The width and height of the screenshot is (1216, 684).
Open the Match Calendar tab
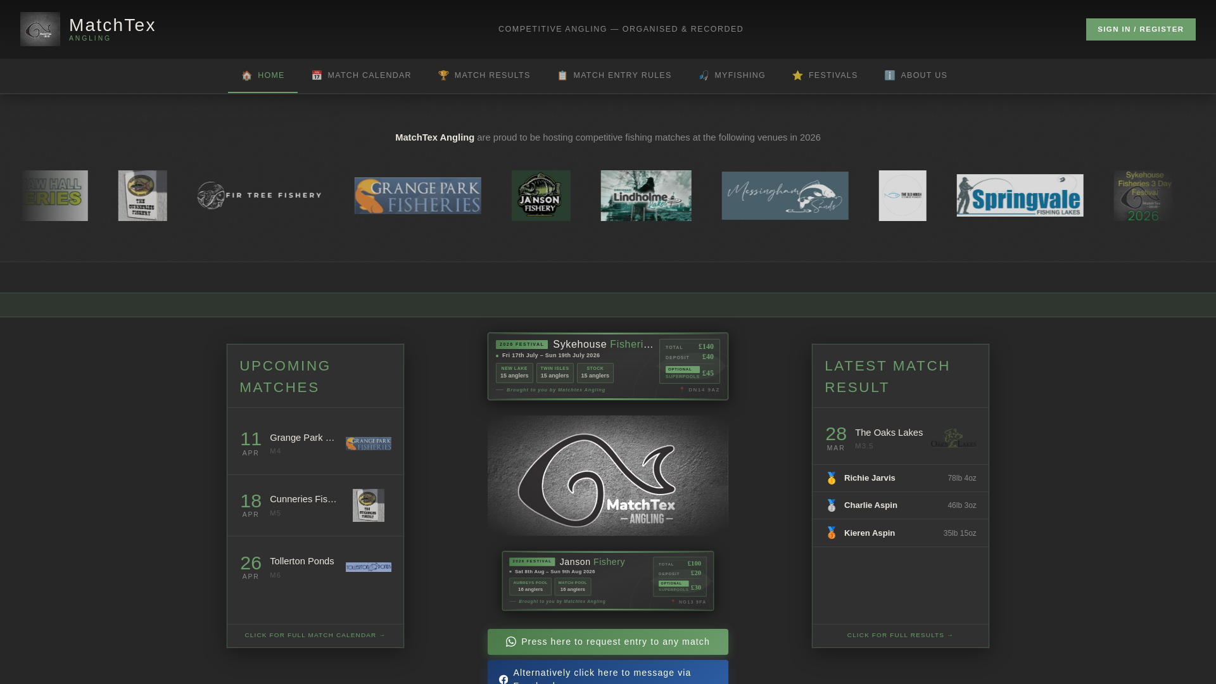pos(361,76)
